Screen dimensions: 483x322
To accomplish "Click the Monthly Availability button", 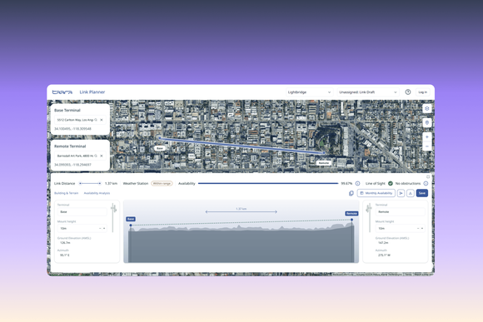I will [x=376, y=193].
